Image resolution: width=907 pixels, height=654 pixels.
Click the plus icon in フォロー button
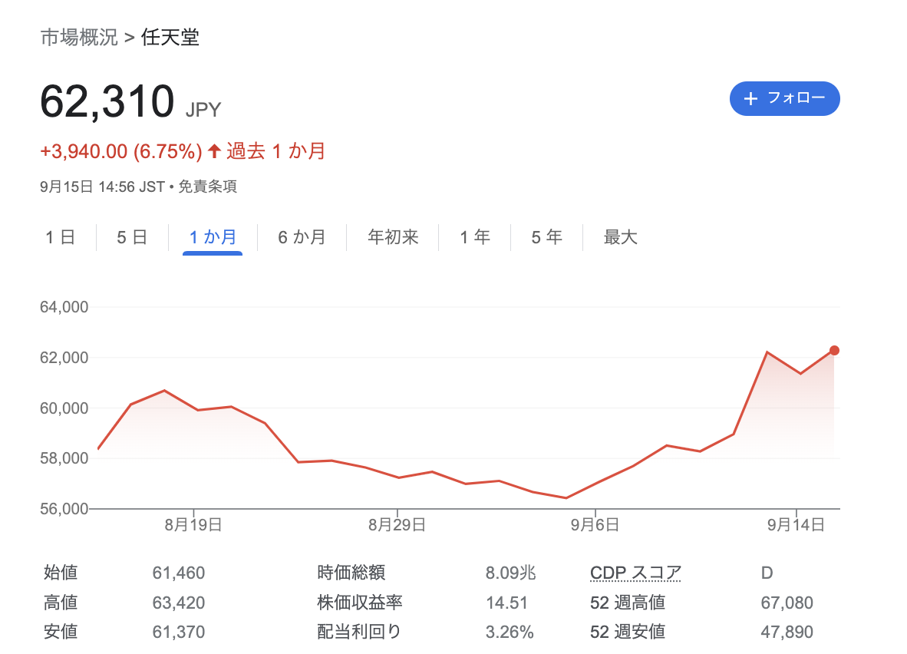click(750, 99)
